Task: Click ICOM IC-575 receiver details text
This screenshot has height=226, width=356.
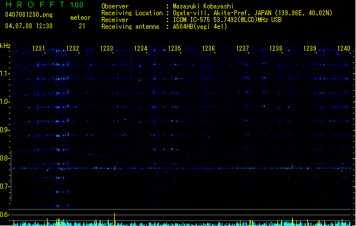Action: (x=228, y=20)
